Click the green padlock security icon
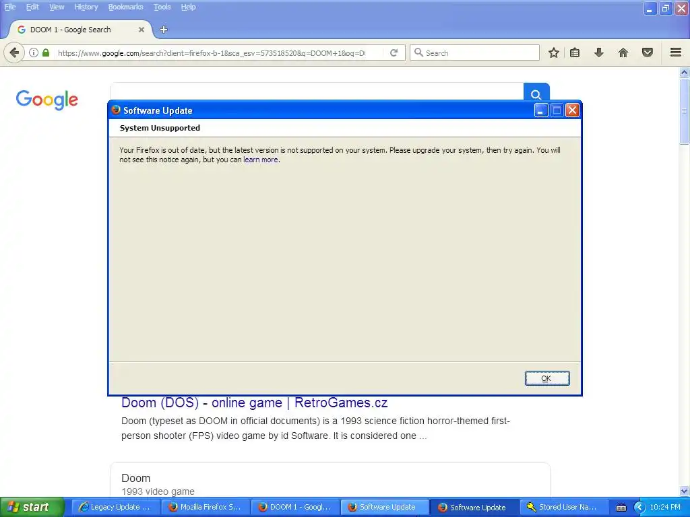The image size is (690, 517). tap(45, 53)
